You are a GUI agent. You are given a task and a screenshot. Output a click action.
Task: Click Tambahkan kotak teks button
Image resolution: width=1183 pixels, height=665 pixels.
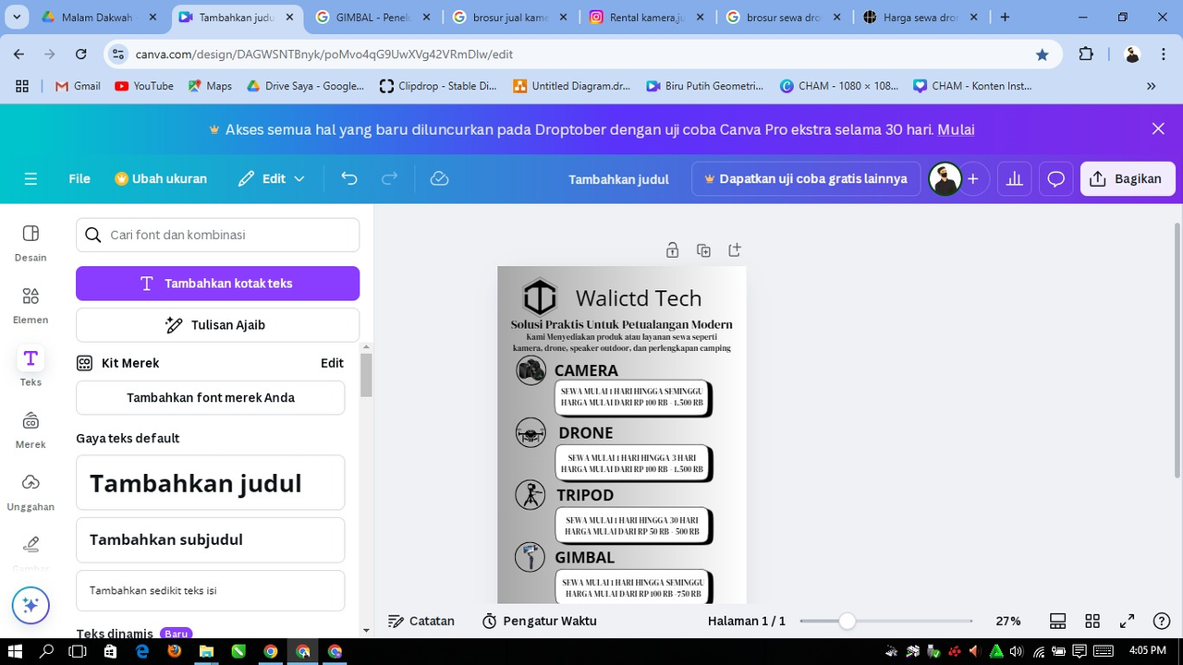(x=217, y=284)
